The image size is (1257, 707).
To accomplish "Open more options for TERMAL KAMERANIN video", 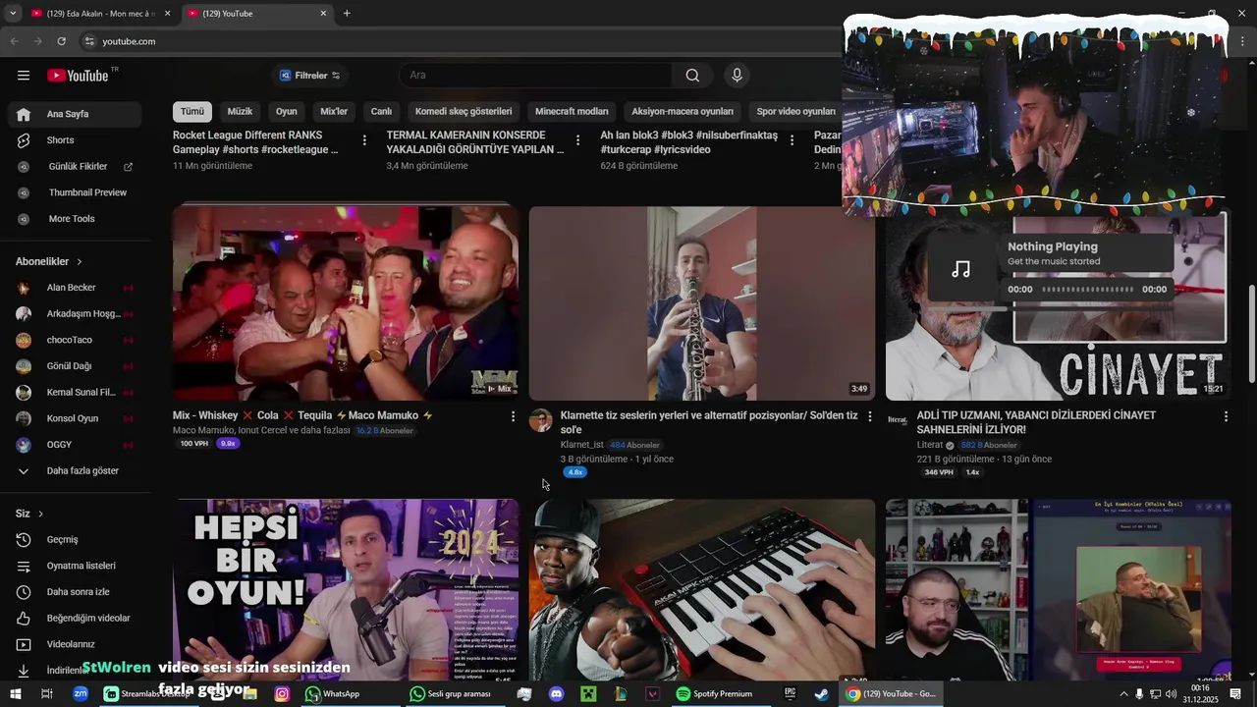I will tap(577, 140).
